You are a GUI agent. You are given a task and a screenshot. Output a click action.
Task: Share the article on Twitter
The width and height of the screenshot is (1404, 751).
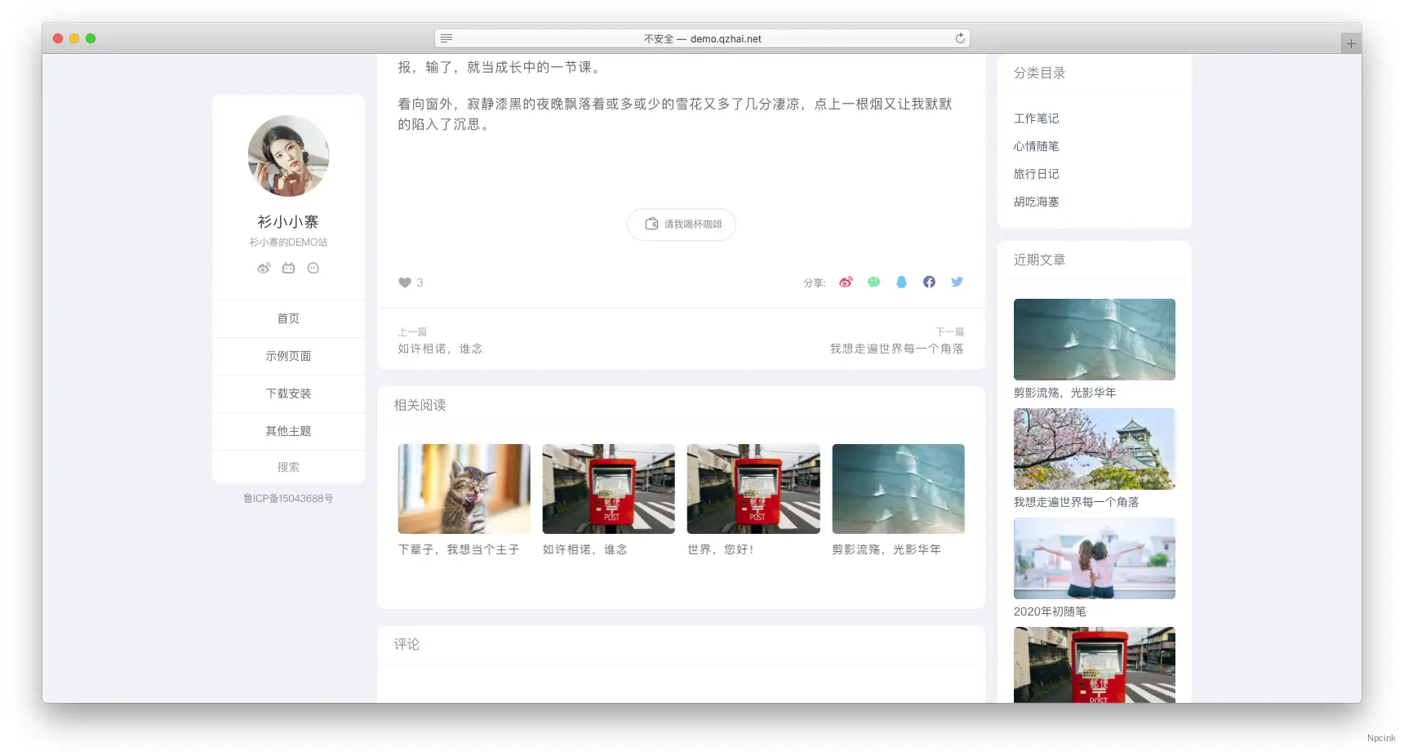[x=957, y=282]
